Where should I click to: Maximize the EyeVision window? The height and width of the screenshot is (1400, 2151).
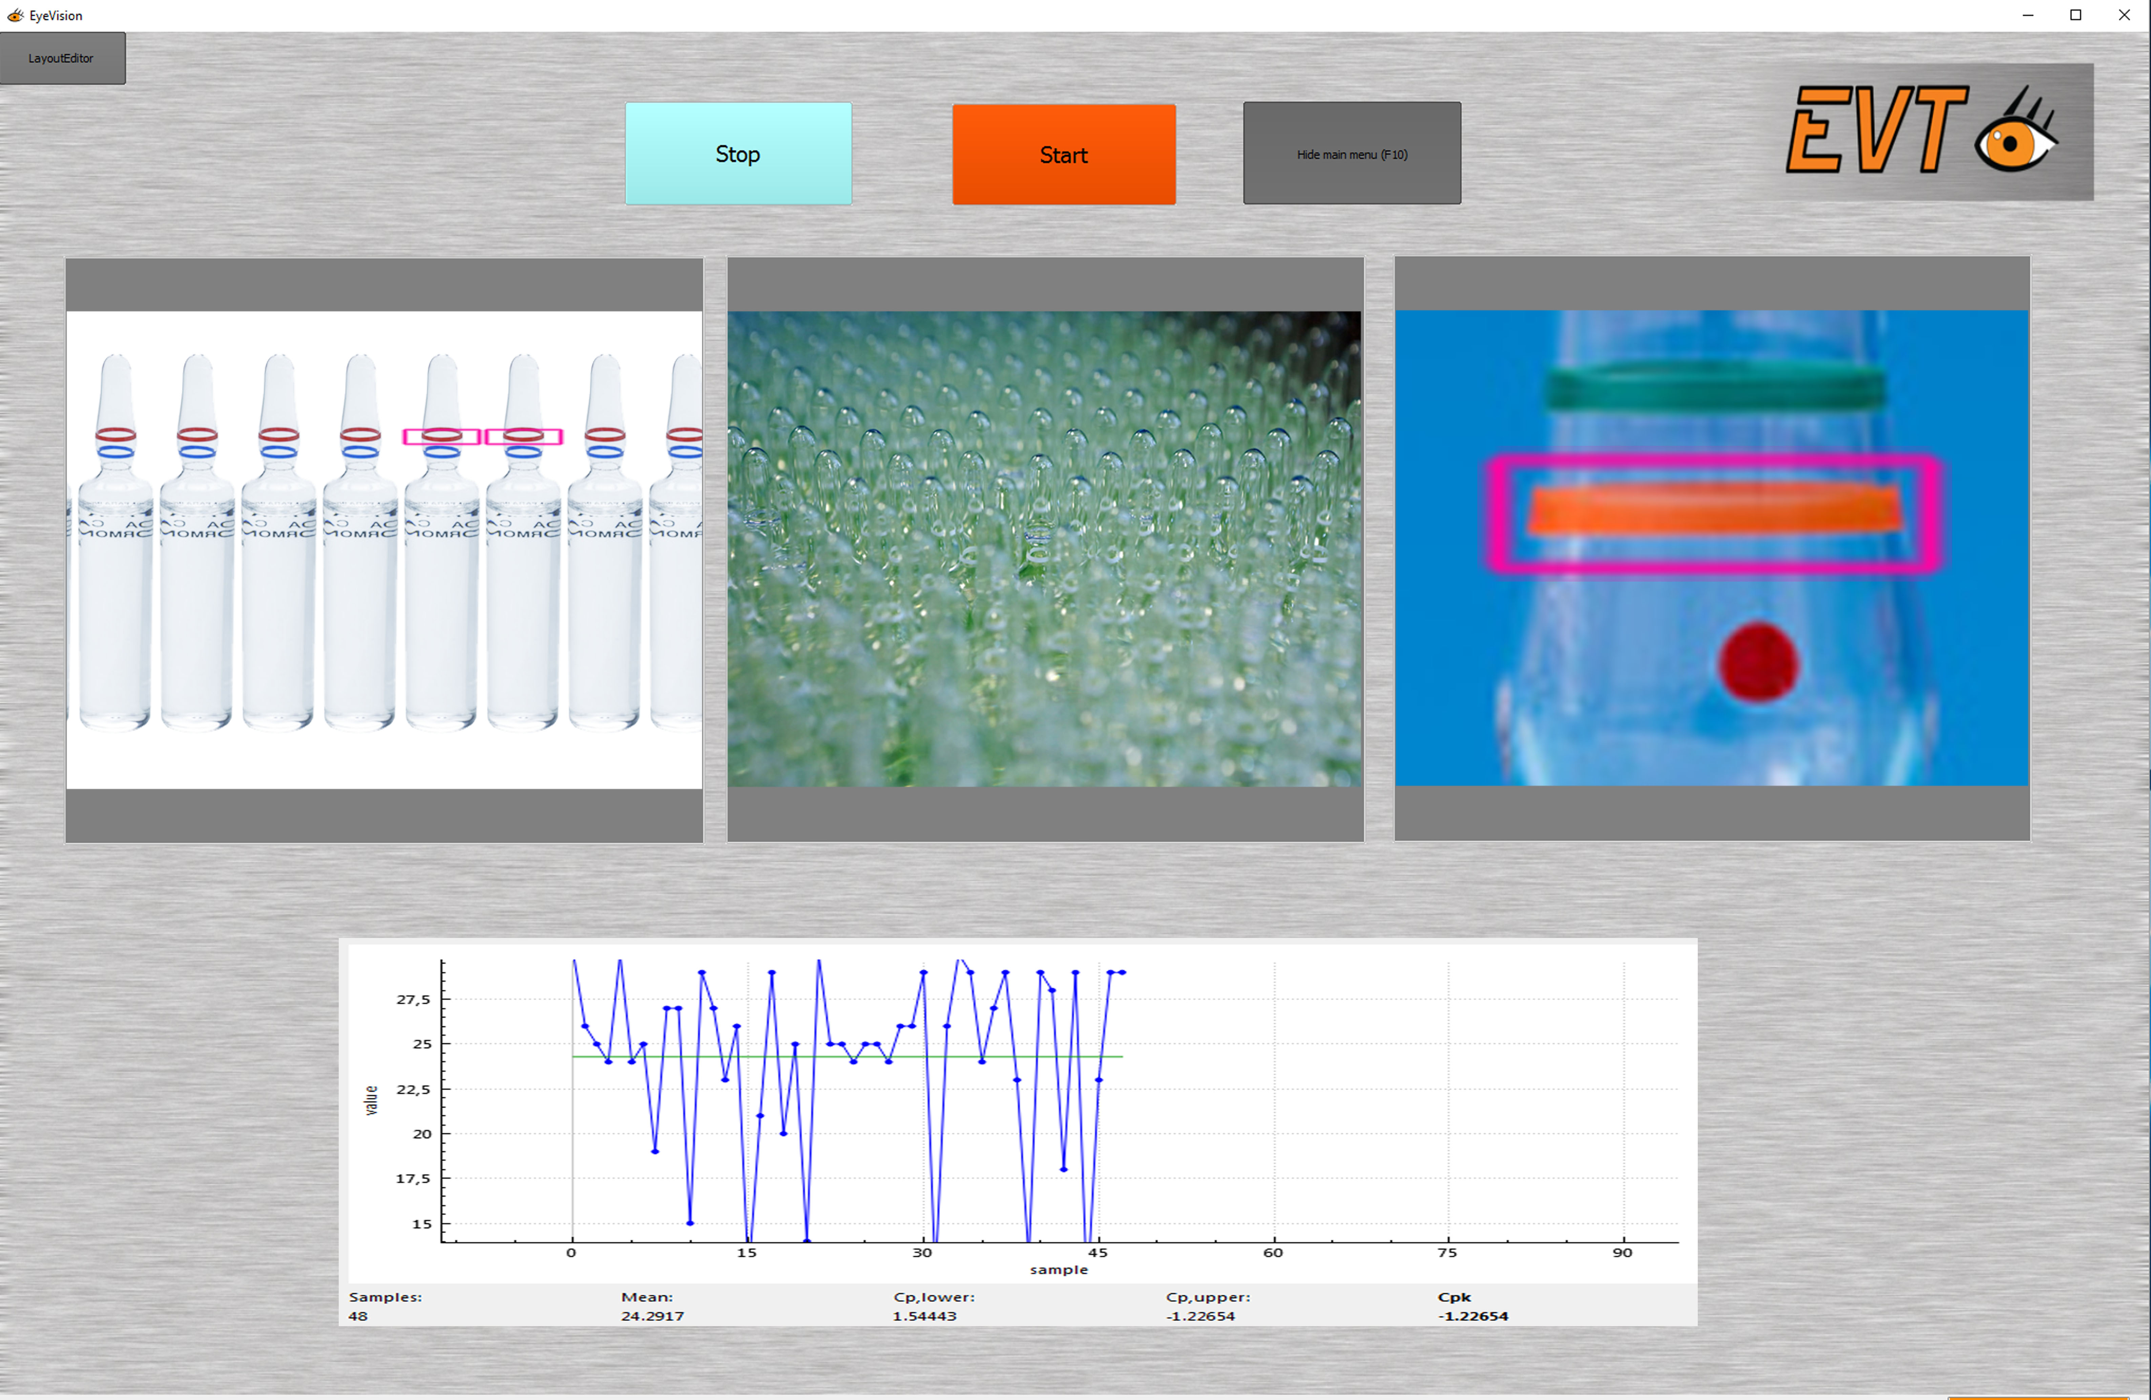2076,15
